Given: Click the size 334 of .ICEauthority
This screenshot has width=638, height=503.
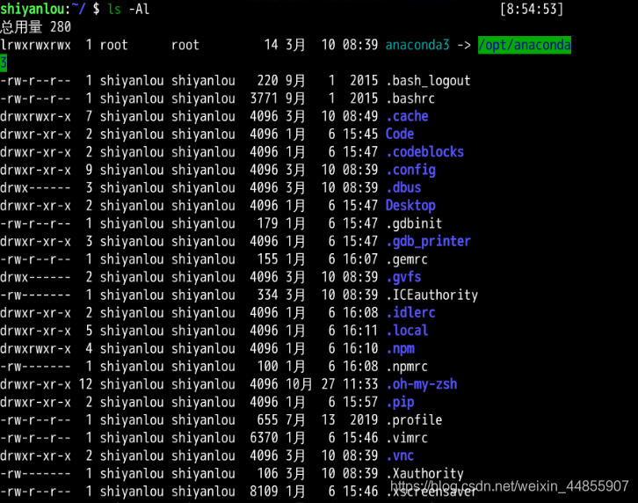Looking at the screenshot, I should pos(267,295).
